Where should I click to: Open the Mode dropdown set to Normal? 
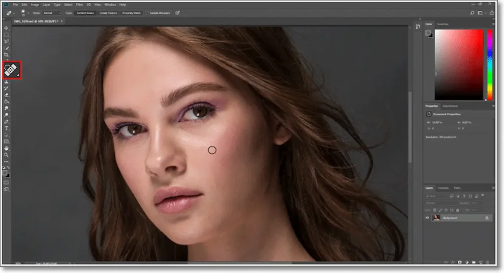52,13
